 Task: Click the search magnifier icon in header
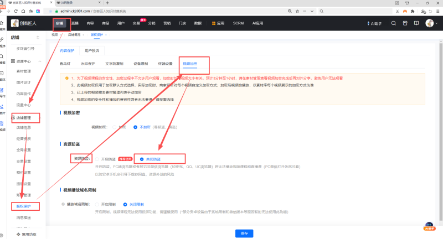click(393, 23)
